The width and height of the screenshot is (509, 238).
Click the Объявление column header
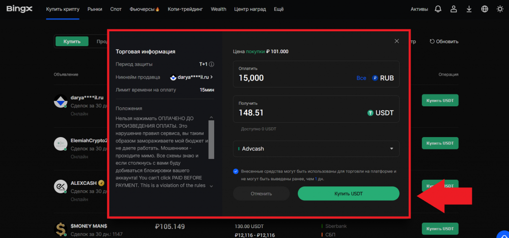pos(66,75)
